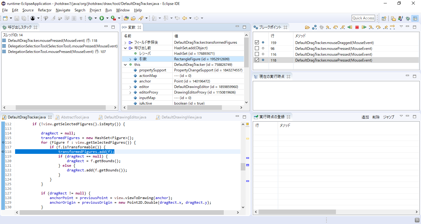Open the breakpoints view menu triangle

(x=401, y=26)
